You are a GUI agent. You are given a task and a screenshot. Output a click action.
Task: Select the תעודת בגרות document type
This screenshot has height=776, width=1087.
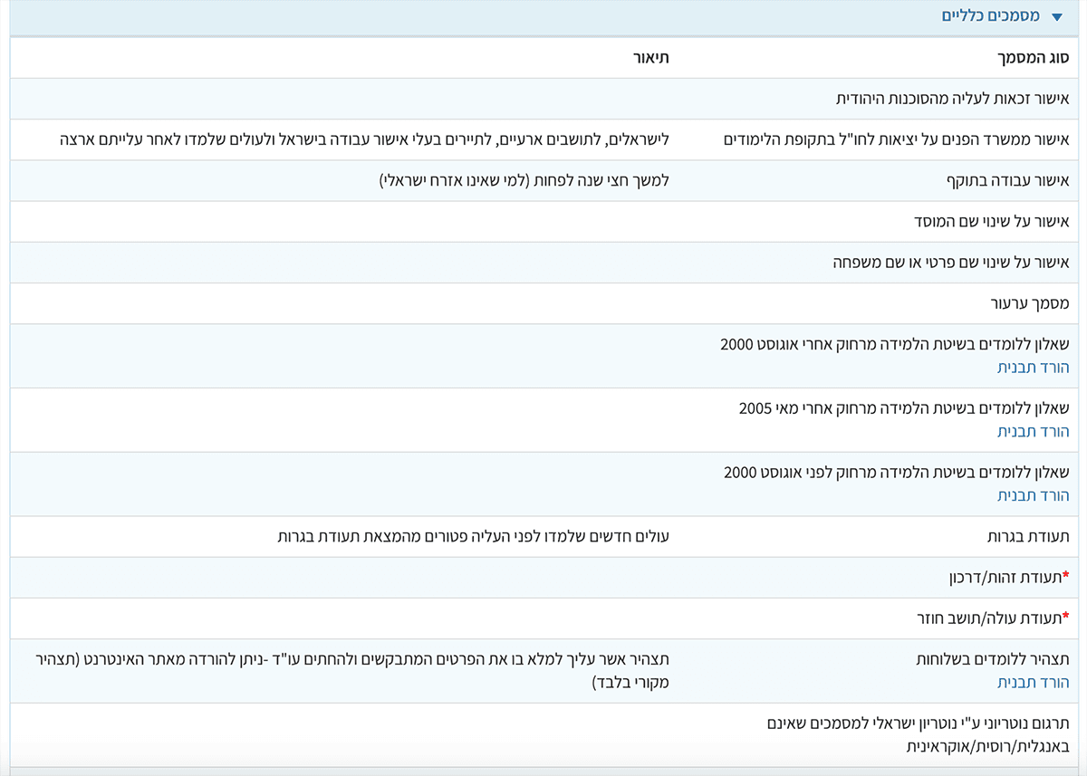click(1028, 537)
